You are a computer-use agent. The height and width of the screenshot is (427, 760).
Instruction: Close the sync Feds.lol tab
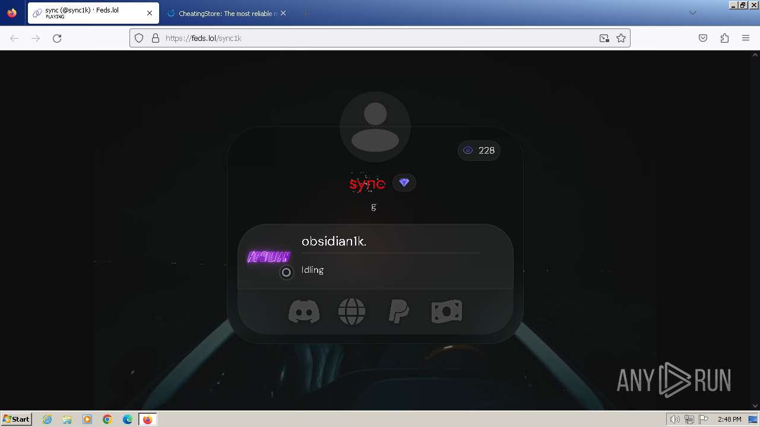click(x=150, y=13)
